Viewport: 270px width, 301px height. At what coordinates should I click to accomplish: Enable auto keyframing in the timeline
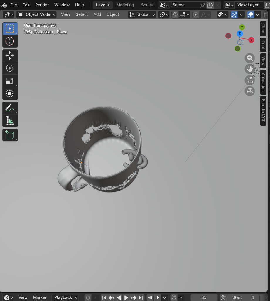88,297
